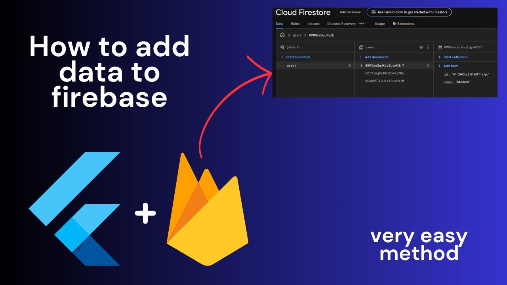Click the home icon in the Firestore breadcrumb

pos(282,35)
